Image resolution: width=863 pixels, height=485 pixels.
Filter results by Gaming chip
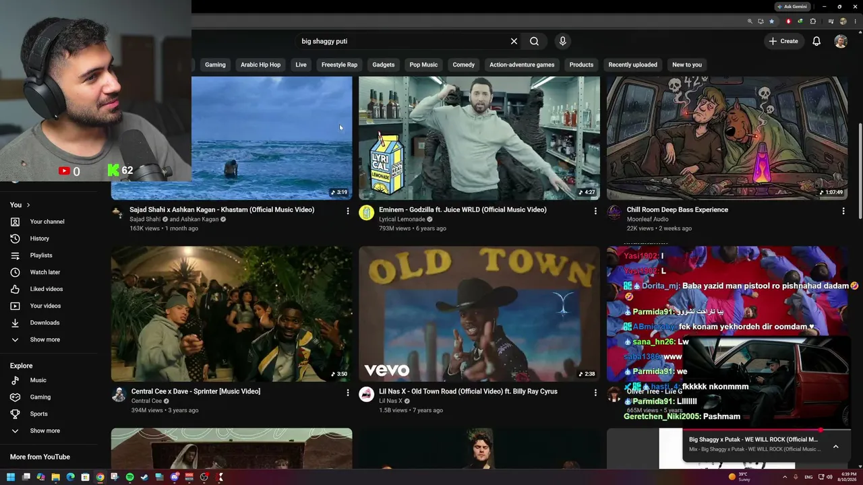215,65
